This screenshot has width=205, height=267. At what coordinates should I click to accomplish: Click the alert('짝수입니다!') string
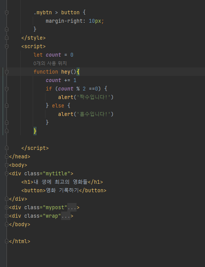[93, 97]
